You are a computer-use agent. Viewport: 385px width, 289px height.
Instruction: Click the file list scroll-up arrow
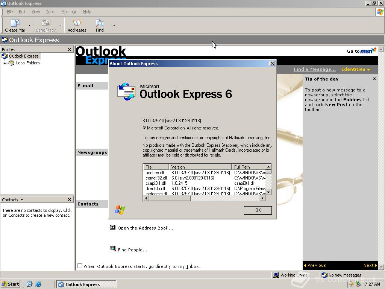[x=268, y=167]
